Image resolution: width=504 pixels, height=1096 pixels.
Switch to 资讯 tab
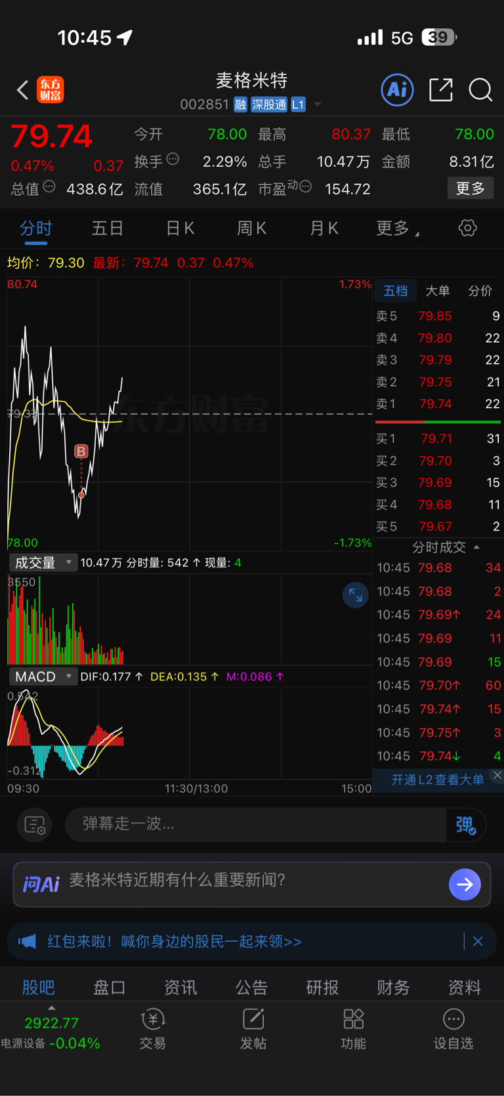(180, 987)
